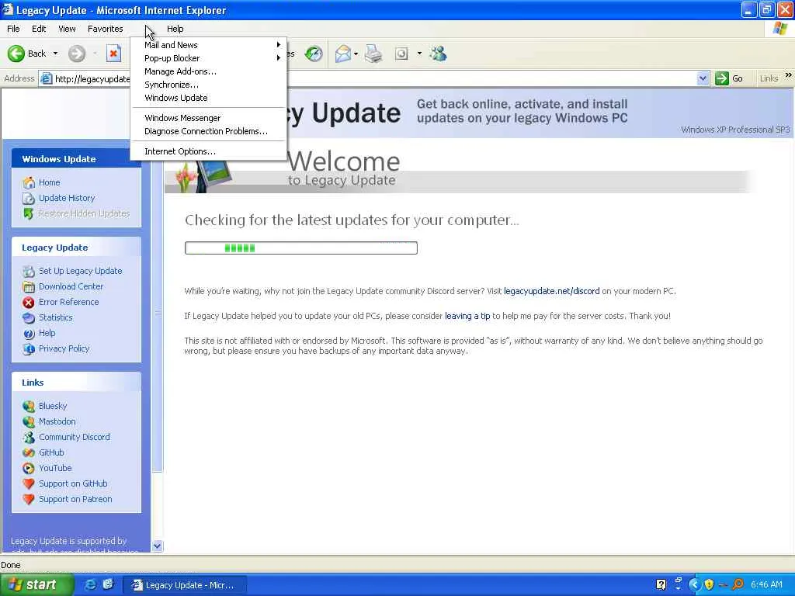
Task: Click the red Error Reference icon
Action: click(x=29, y=303)
